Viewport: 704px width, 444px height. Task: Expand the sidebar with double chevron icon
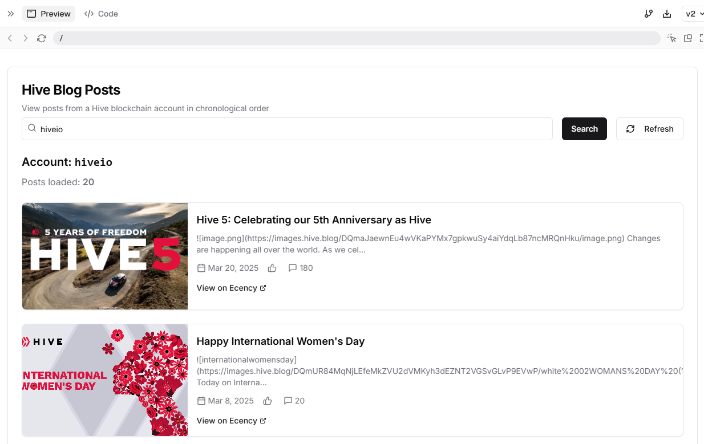(x=10, y=14)
